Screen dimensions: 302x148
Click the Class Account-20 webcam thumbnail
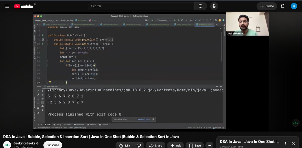coord(247,24)
